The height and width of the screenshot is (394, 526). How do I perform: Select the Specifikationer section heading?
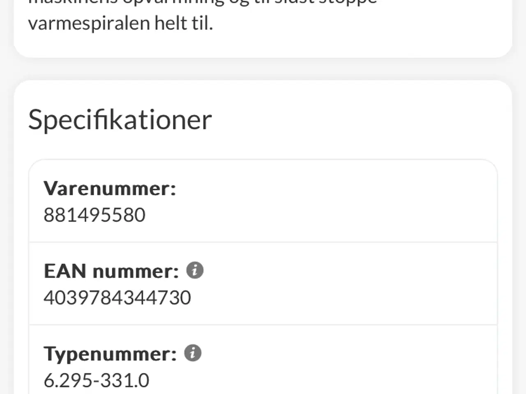120,119
